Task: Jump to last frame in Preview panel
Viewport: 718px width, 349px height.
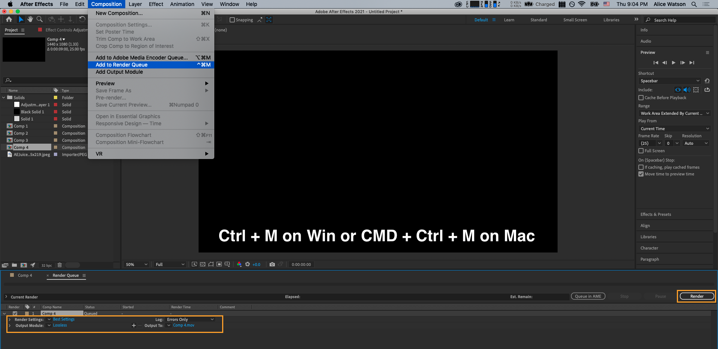Action: 692,63
